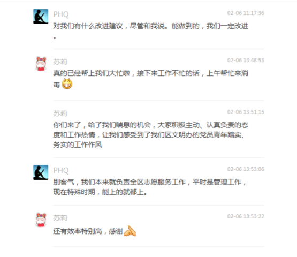Viewport: 297px width, 257px height.
Task: Click PHQ's avatar next to 13:53:06 message
Action: [x=41, y=172]
